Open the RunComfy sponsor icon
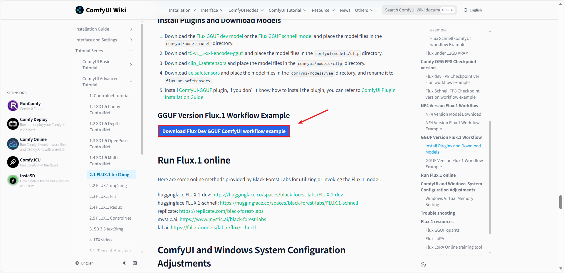Viewport: 564px width, 273px height. tap(13, 106)
